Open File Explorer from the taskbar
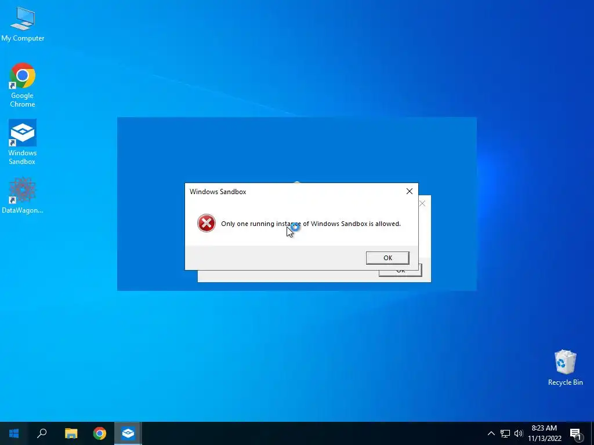The width and height of the screenshot is (594, 445). tap(71, 433)
